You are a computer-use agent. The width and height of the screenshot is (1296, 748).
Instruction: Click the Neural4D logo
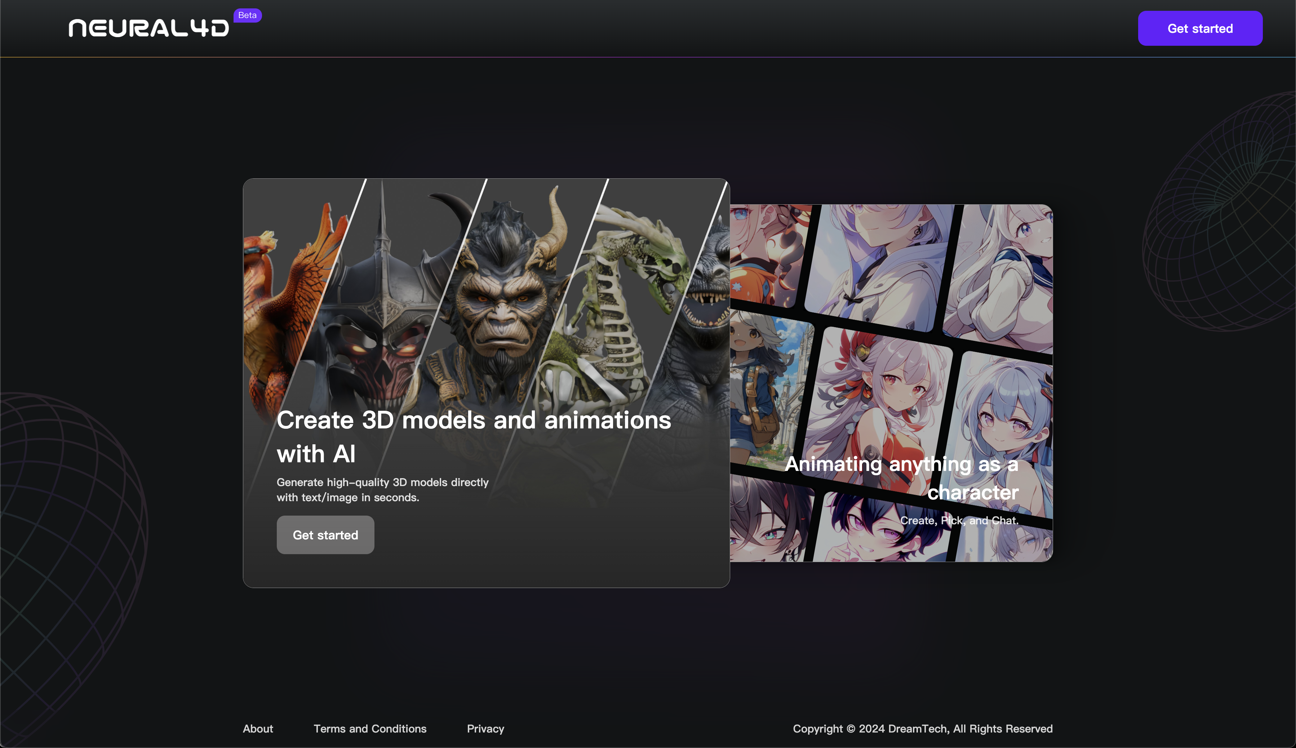coord(148,28)
